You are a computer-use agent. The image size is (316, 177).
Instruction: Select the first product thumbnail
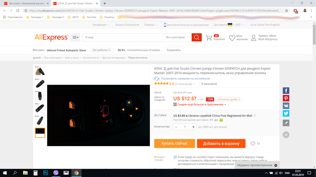(40, 71)
